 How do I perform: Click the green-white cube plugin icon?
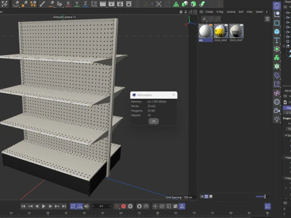(x=185, y=4)
